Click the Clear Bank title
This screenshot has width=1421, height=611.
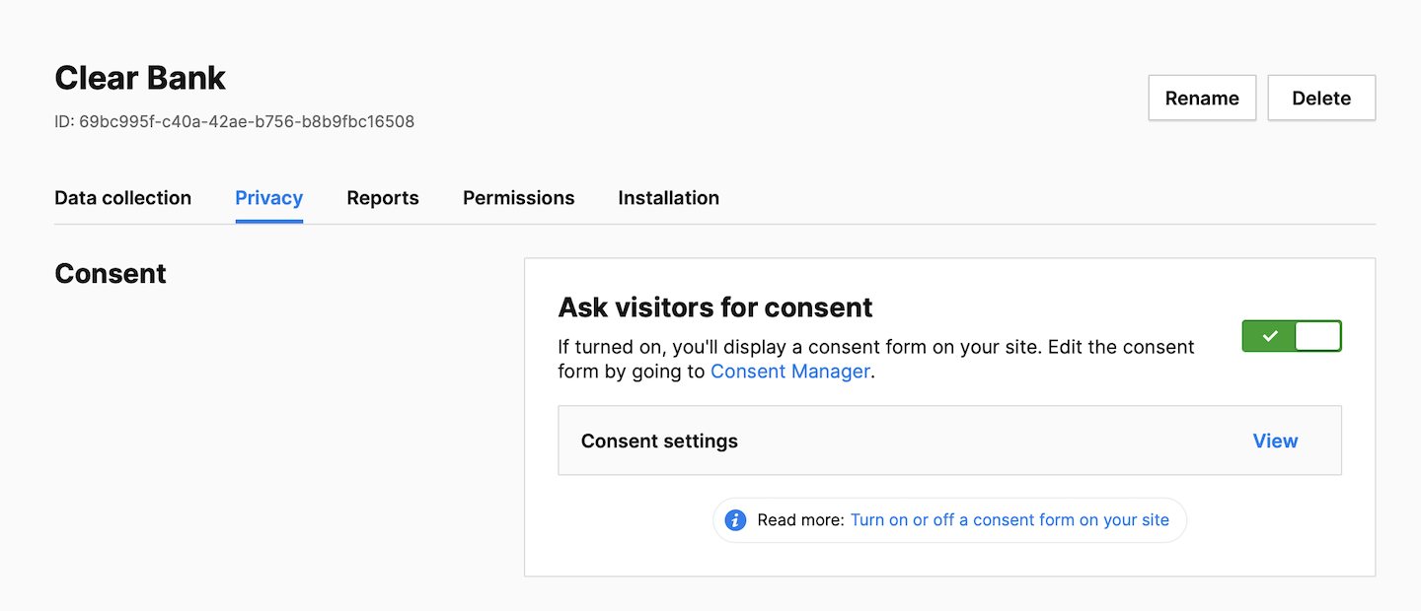click(140, 78)
